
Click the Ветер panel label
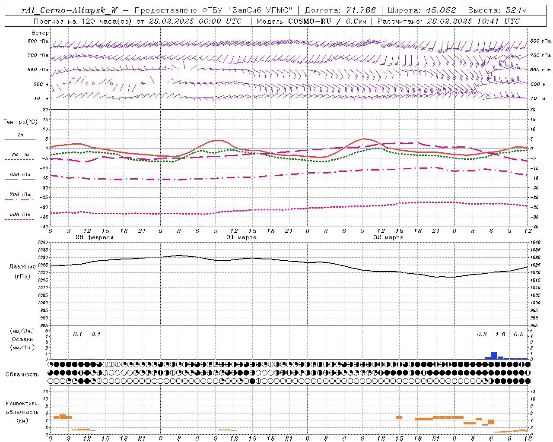(x=40, y=33)
